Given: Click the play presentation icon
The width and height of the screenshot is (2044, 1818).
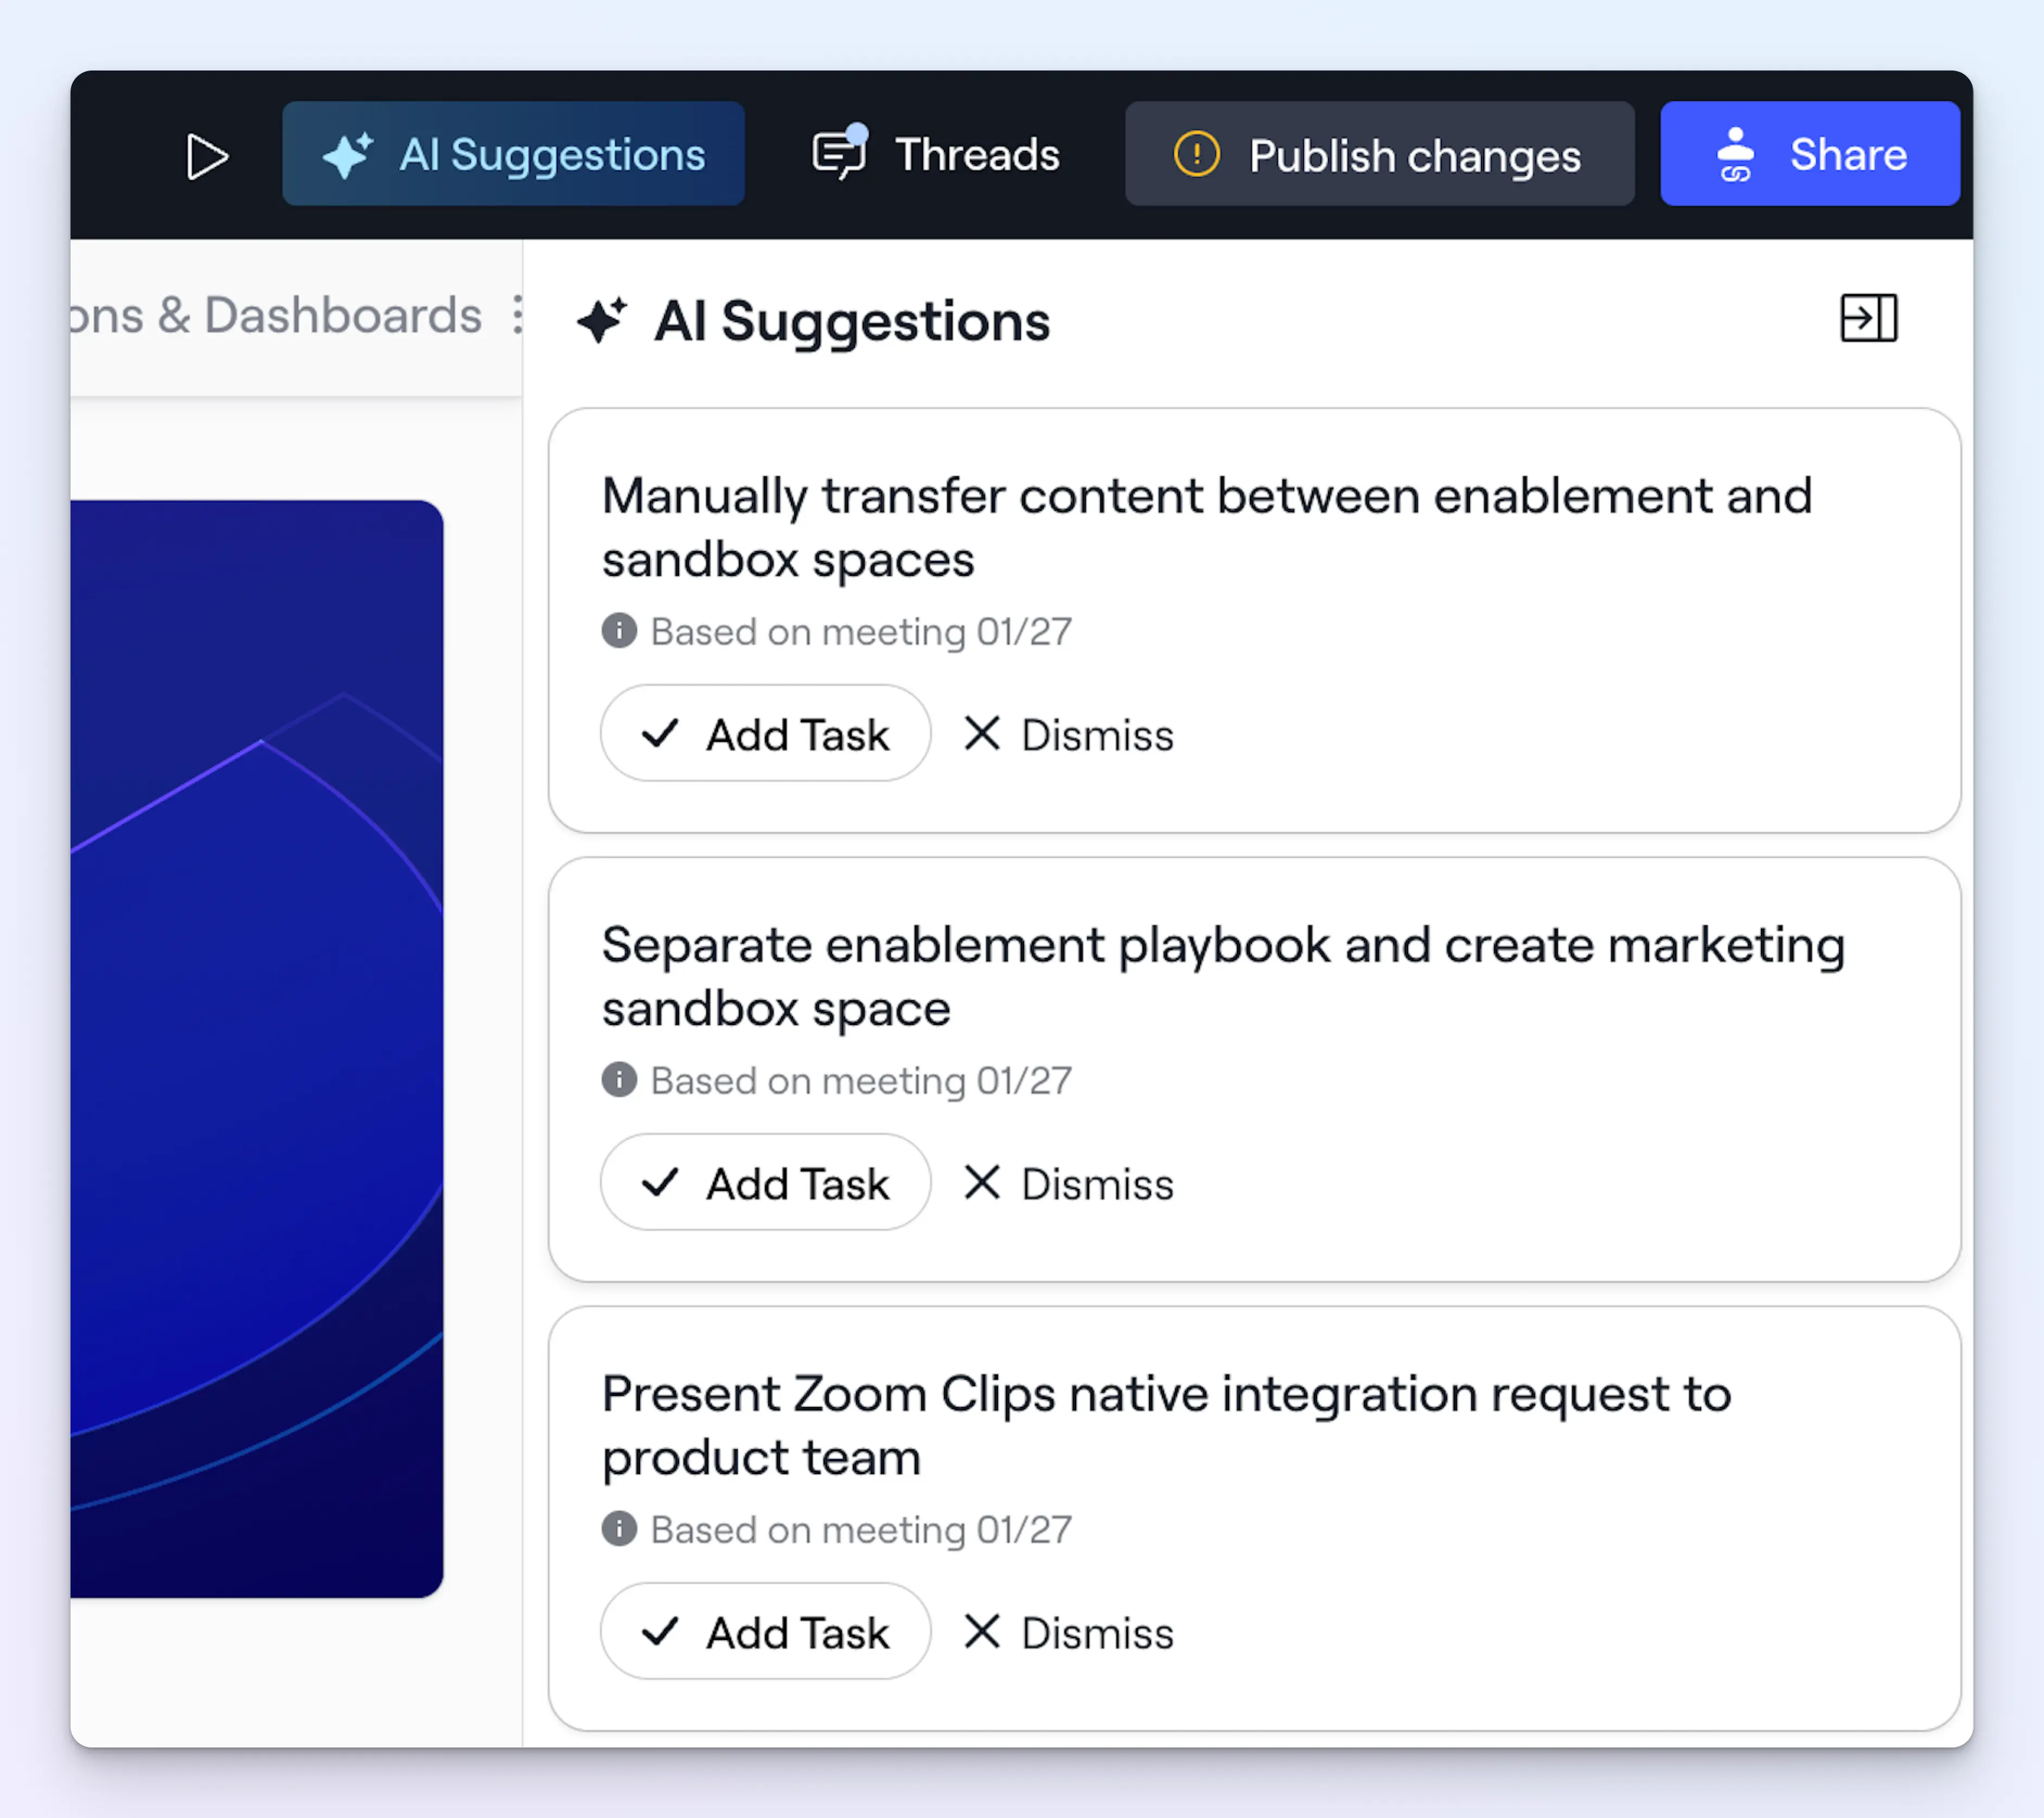Looking at the screenshot, I should [207, 157].
